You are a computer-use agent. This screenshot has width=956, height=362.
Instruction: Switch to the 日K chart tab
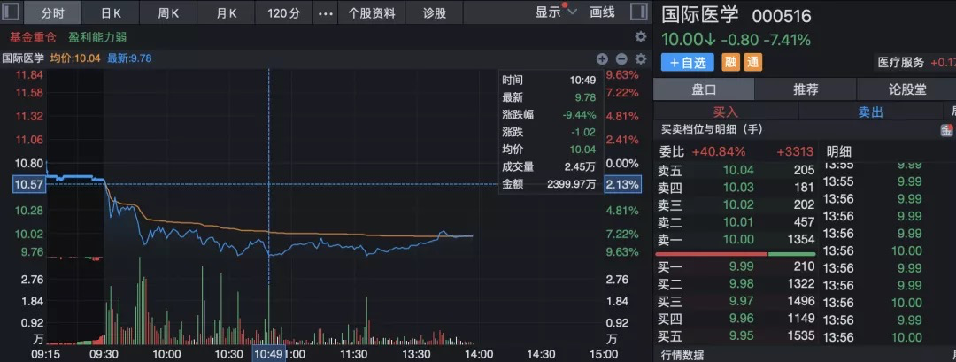click(111, 13)
